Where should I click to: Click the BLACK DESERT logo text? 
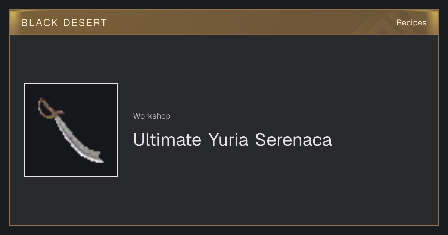coord(64,23)
